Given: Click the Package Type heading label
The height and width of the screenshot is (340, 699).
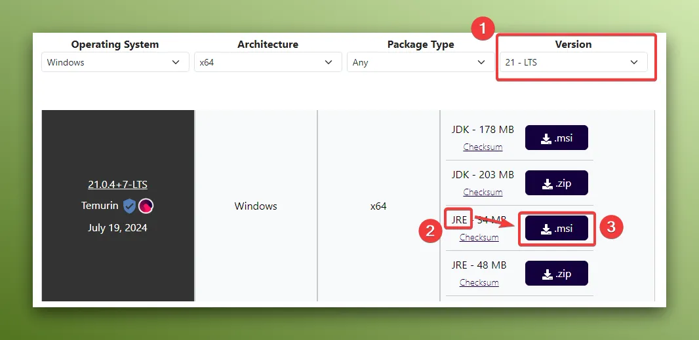Looking at the screenshot, I should tap(421, 45).
